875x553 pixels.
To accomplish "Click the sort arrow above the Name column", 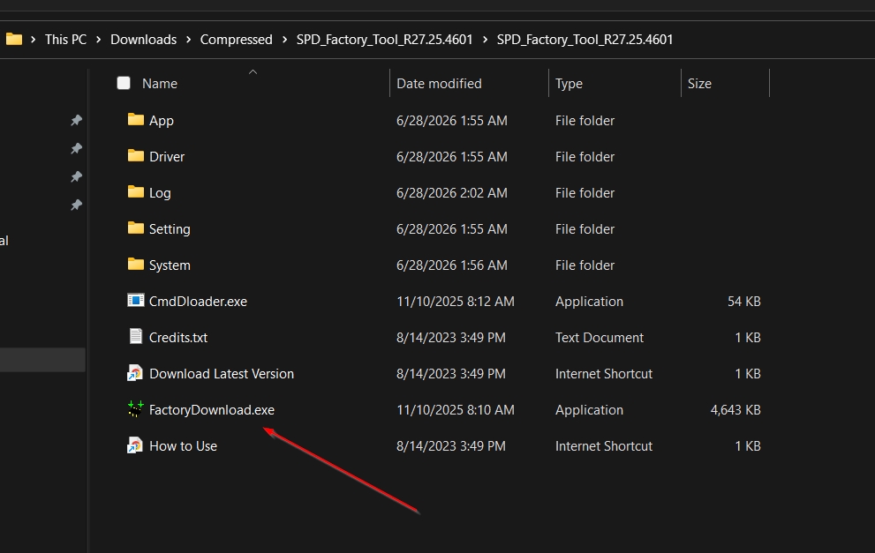I will tap(253, 72).
